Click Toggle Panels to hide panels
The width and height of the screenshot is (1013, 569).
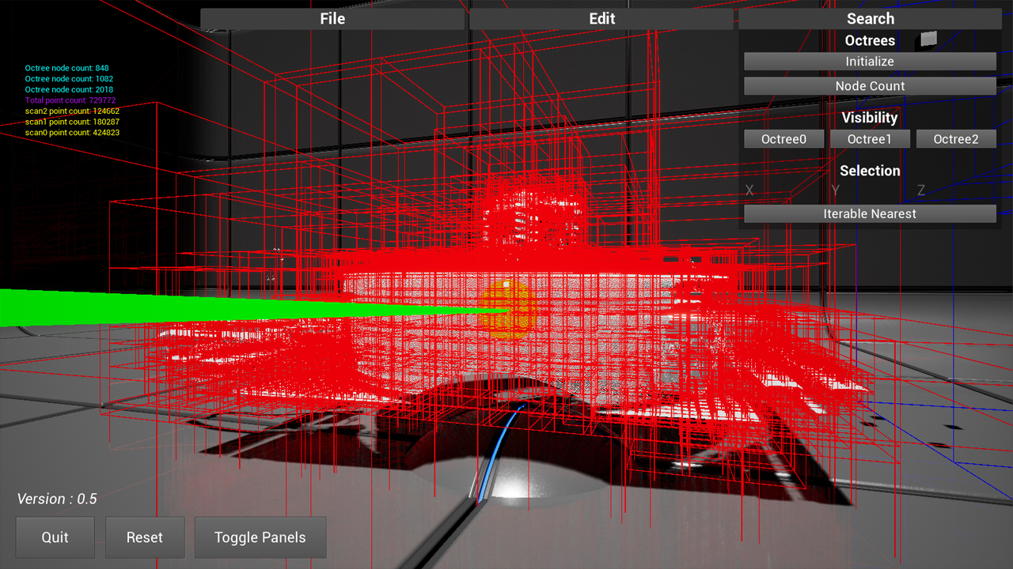260,537
